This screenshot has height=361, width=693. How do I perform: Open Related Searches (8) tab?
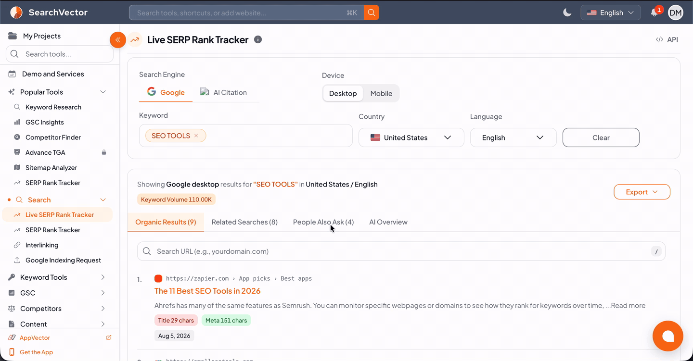[244, 222]
